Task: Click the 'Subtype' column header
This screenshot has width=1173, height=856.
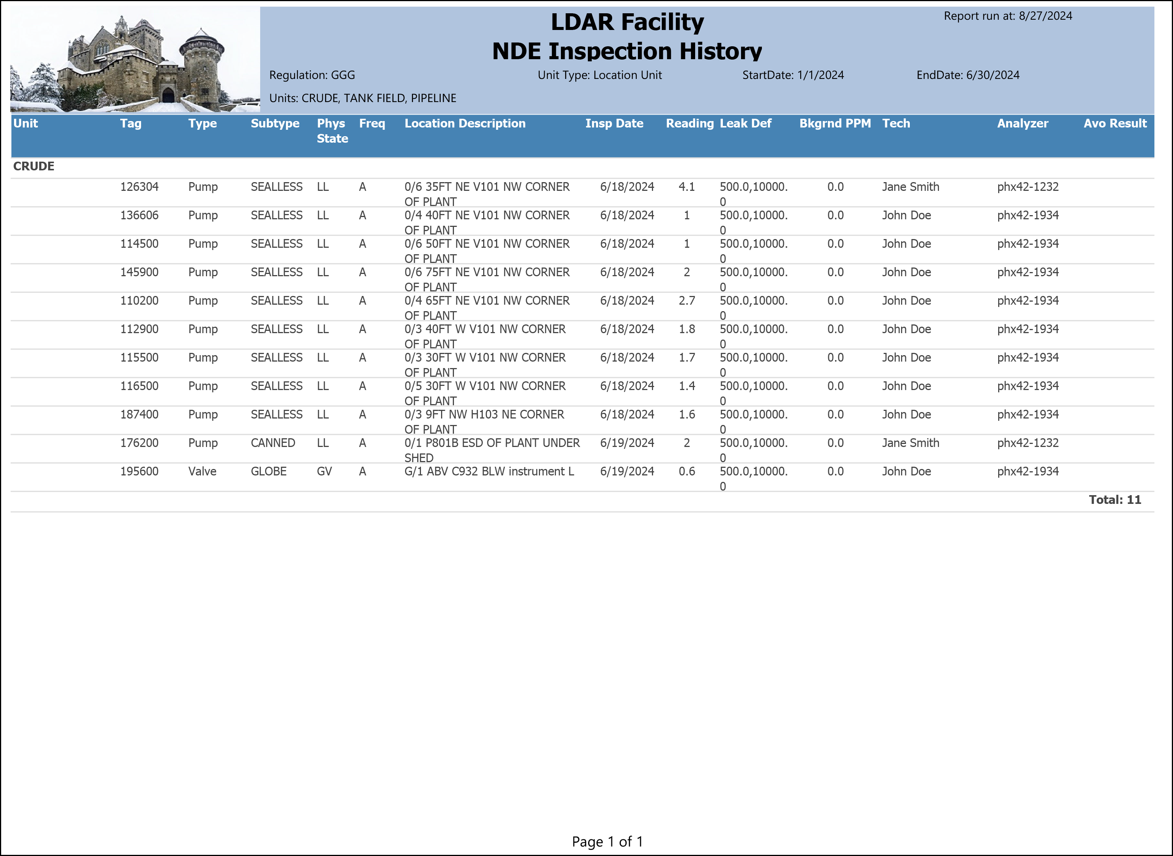Action: coord(275,123)
